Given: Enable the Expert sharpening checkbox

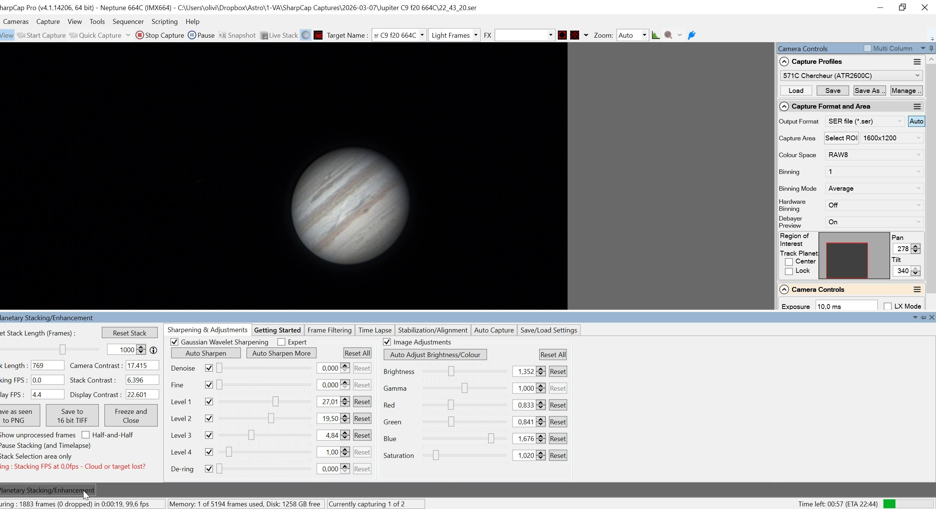Looking at the screenshot, I should (282, 342).
